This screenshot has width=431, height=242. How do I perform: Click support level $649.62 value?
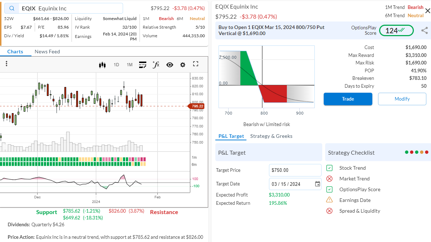tap(72, 218)
